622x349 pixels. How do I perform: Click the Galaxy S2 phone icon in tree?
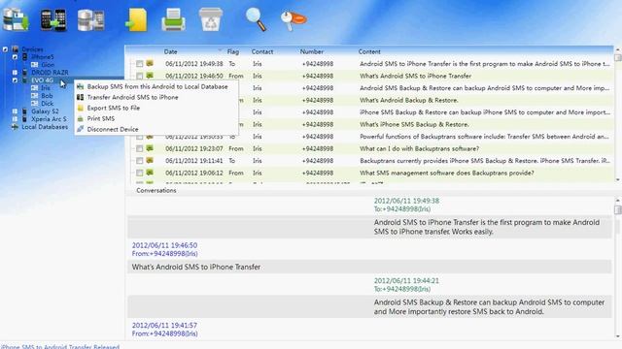[25, 111]
